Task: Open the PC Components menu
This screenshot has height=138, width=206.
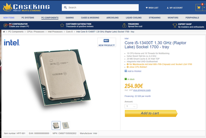Action: [x=50, y=18]
